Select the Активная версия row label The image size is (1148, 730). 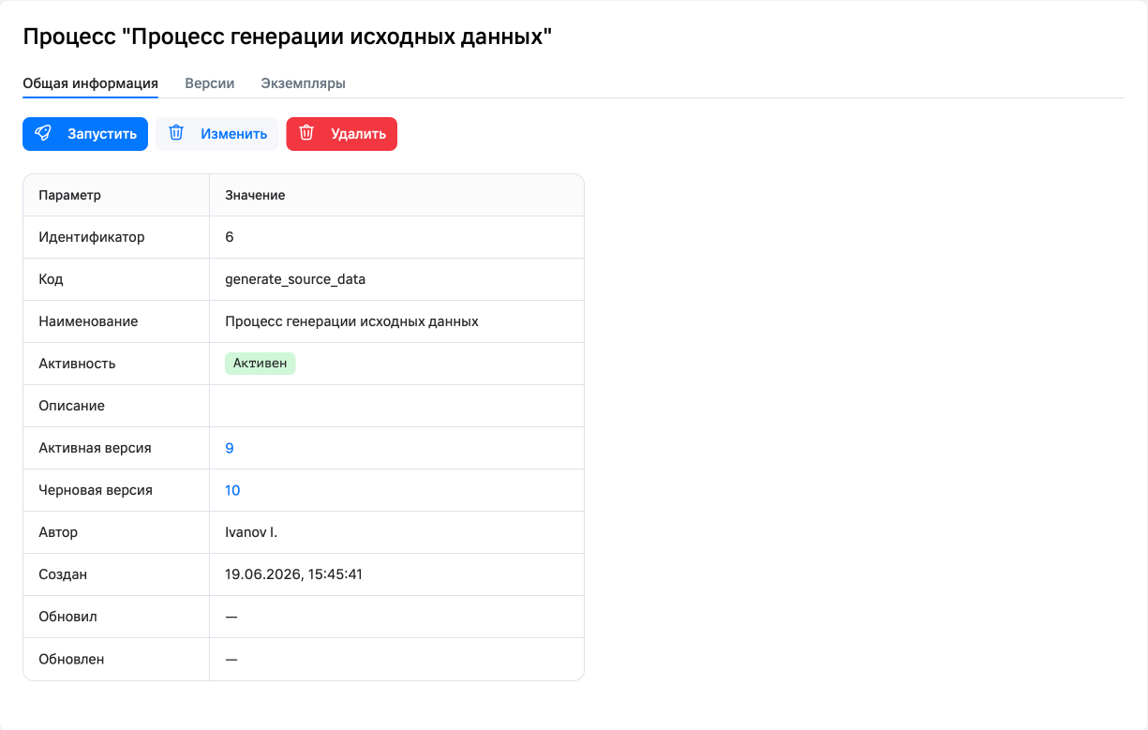[x=95, y=448]
